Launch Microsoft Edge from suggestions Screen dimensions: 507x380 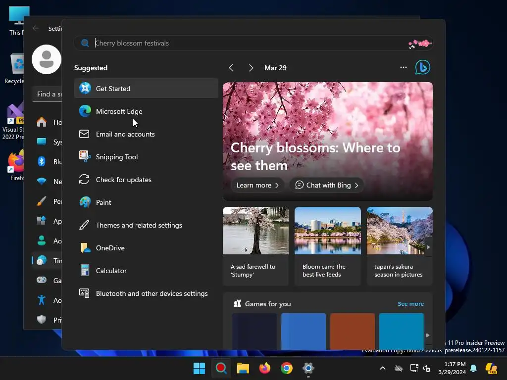[146, 111]
